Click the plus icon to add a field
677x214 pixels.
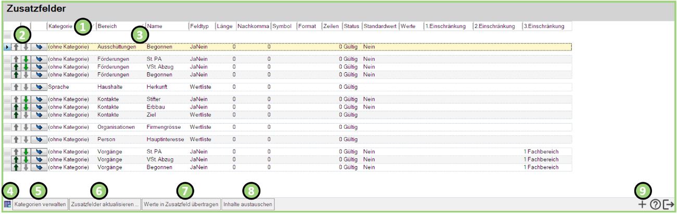(x=643, y=205)
